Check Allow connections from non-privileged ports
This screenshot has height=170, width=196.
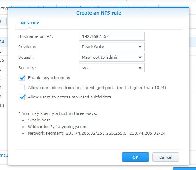[22, 88]
